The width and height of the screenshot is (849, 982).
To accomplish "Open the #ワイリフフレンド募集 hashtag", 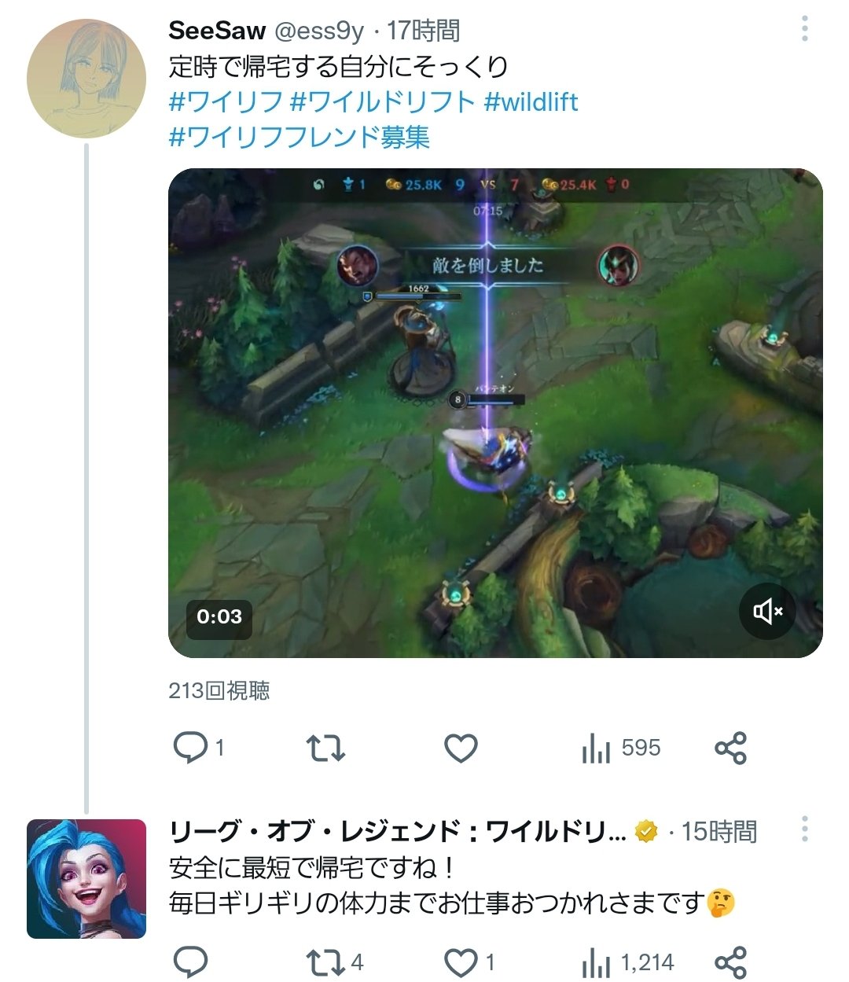I will click(300, 137).
